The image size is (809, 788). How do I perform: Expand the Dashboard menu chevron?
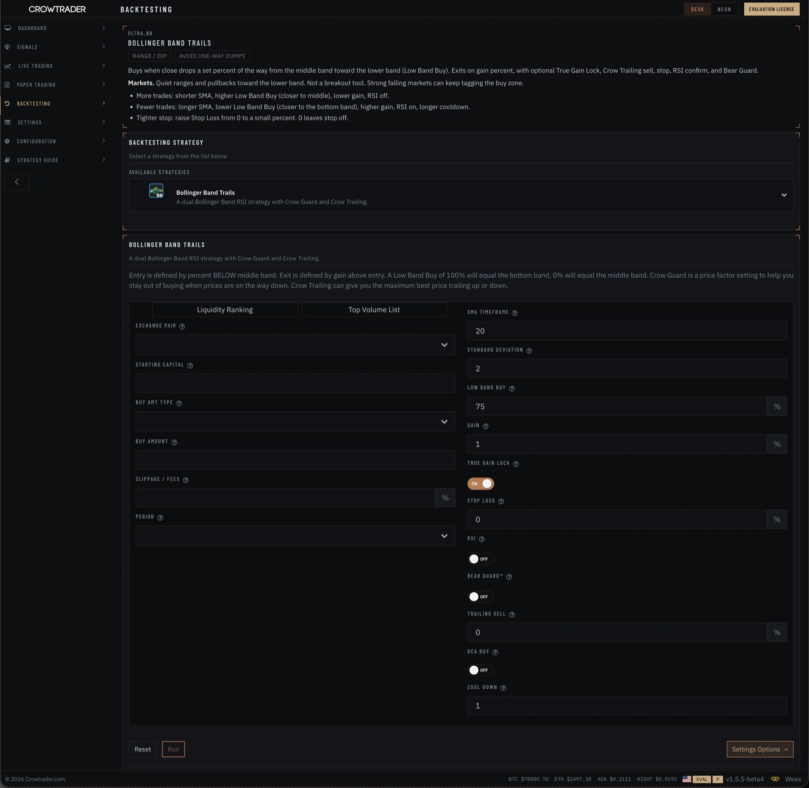coord(104,28)
